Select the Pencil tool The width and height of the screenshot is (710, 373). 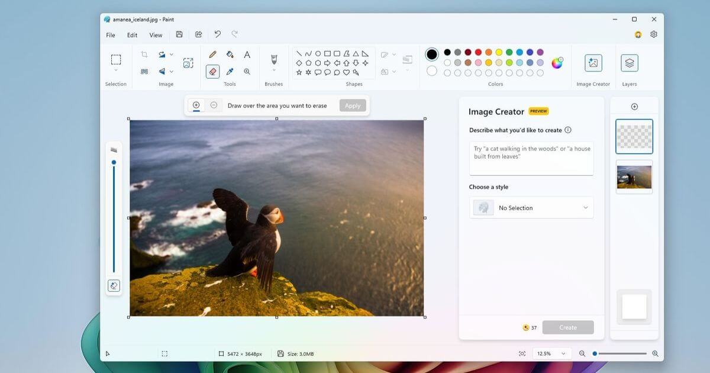[212, 54]
